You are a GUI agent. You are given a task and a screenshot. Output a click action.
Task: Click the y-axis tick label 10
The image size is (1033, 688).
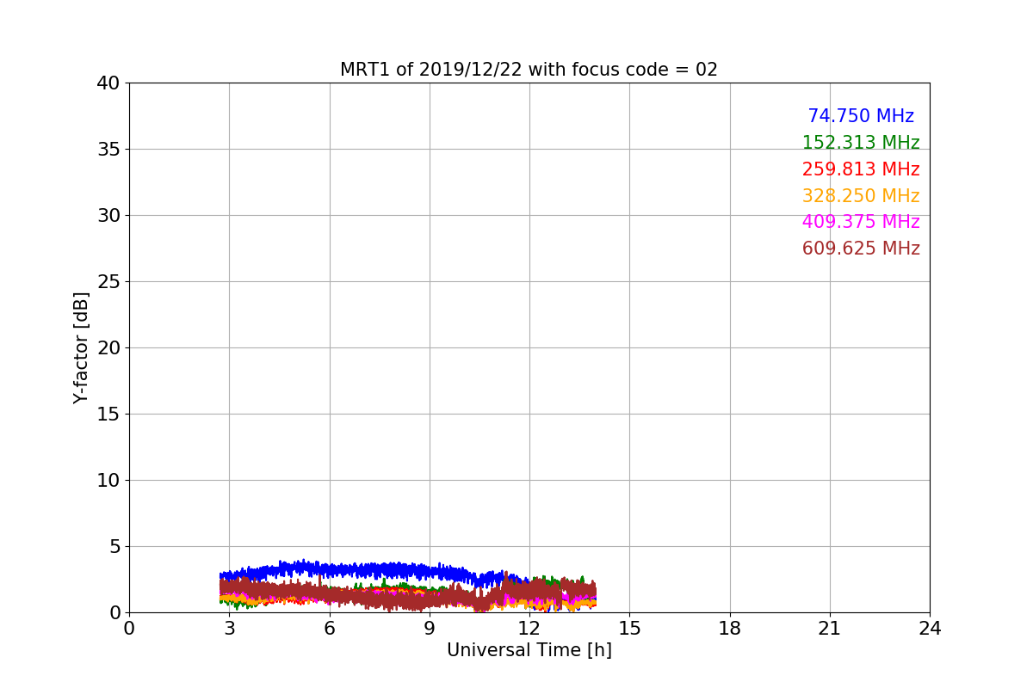[108, 481]
